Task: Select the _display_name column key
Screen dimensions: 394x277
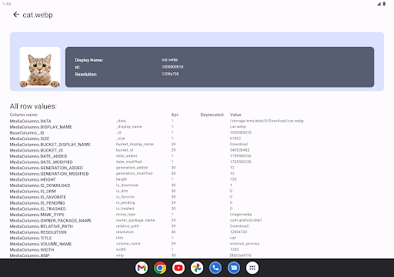Action: (129, 127)
